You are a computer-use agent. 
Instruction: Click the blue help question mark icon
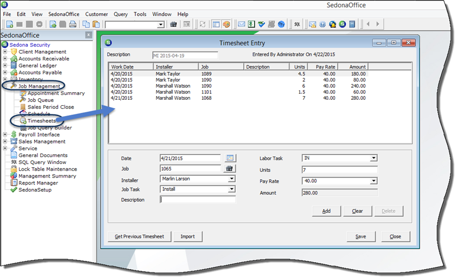pyautogui.click(x=323, y=24)
